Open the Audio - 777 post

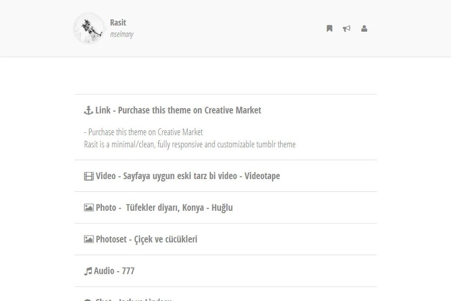click(114, 271)
